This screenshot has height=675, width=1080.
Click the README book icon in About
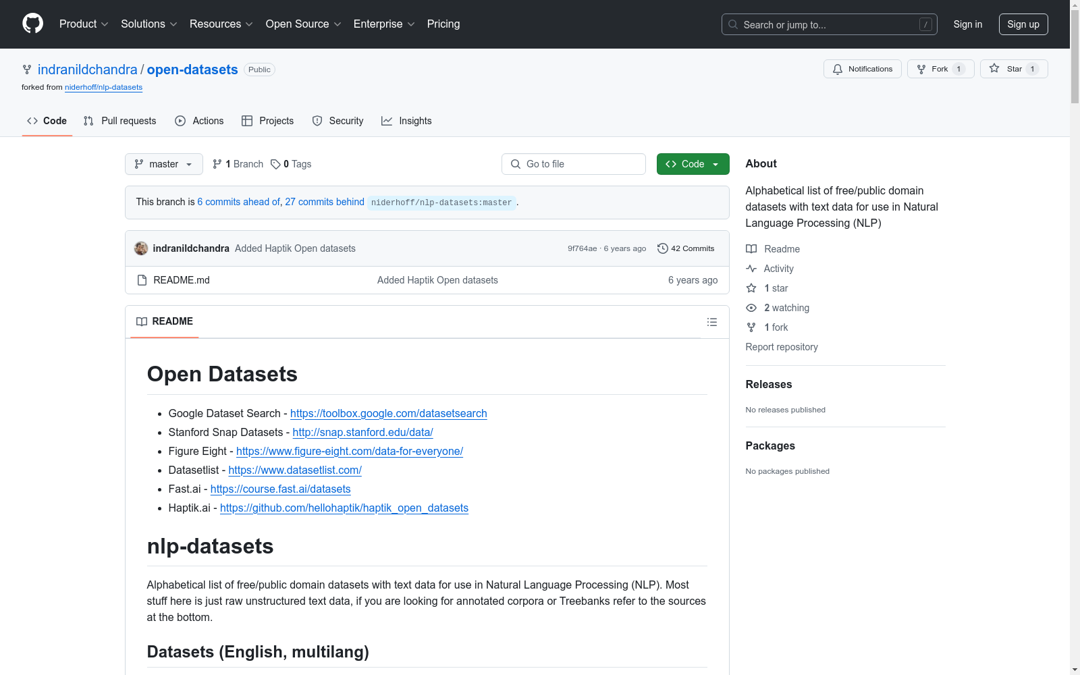point(751,249)
